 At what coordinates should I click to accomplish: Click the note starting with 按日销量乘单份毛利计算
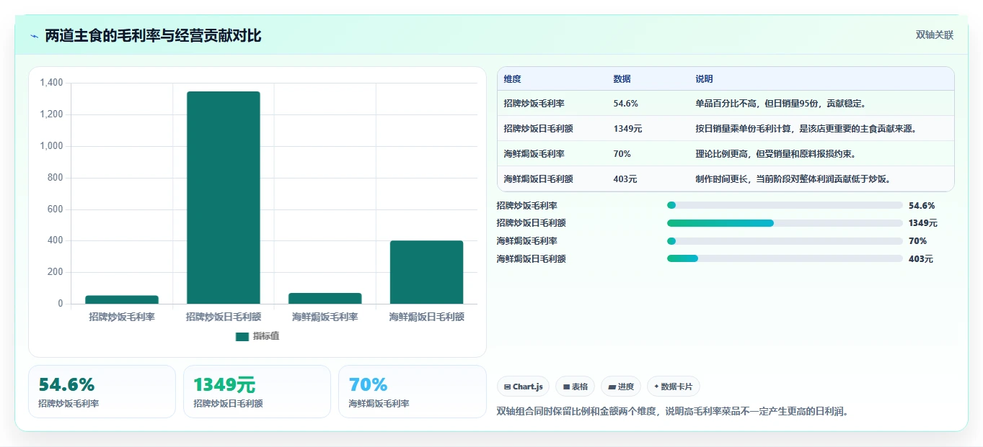pyautogui.click(x=806, y=129)
